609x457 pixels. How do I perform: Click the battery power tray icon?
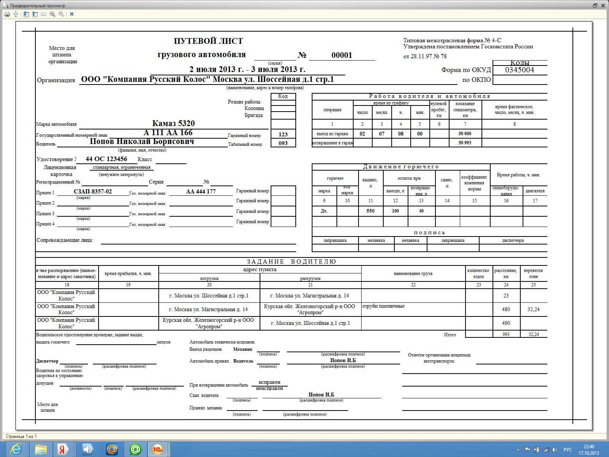pos(537,450)
